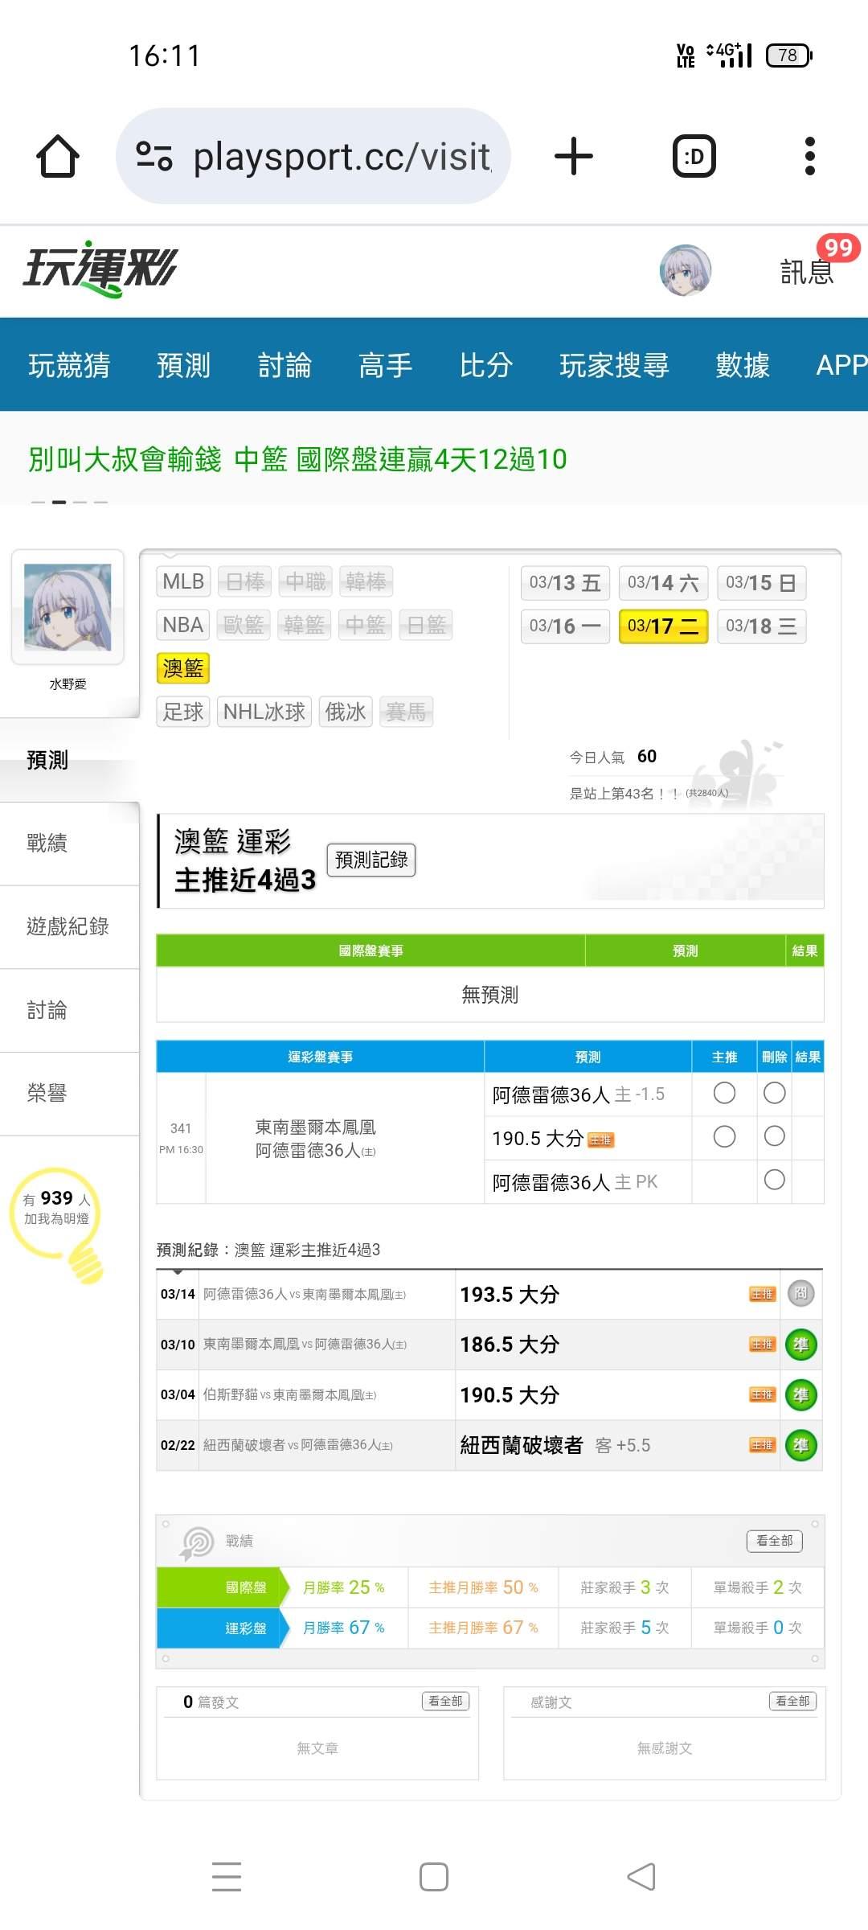The height and width of the screenshot is (1930, 868).
Task: Click the 預測記錄 button
Action: (x=371, y=860)
